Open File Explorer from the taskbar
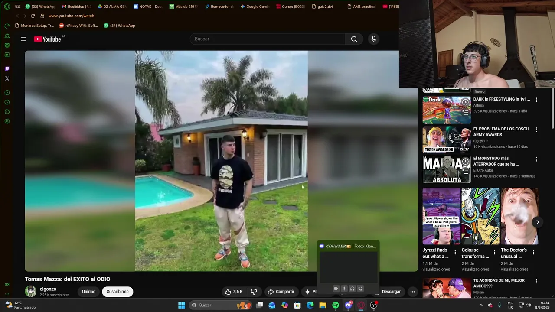This screenshot has height=312, width=555. pyautogui.click(x=323, y=305)
